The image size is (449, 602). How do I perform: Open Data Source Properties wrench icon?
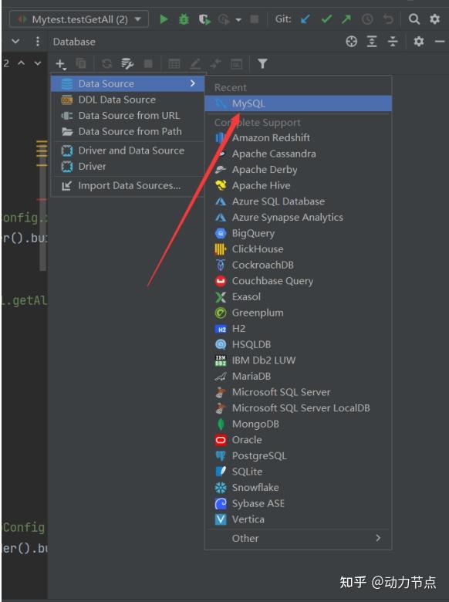127,64
